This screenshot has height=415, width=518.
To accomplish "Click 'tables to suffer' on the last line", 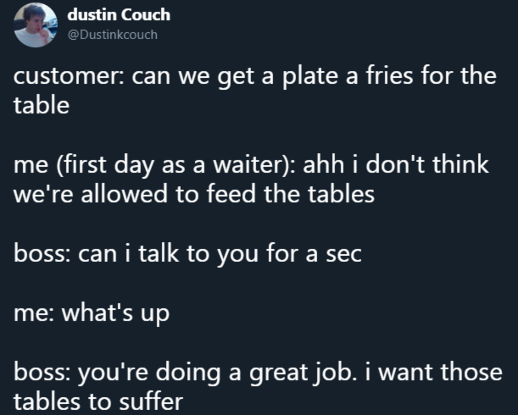I will (x=98, y=401).
